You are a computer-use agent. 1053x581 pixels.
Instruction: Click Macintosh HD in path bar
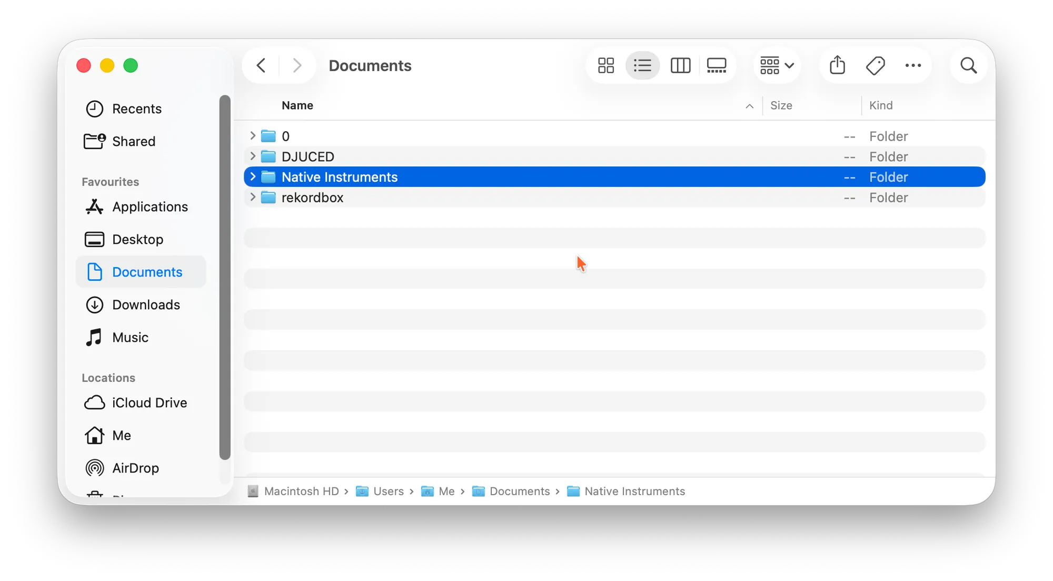[301, 491]
